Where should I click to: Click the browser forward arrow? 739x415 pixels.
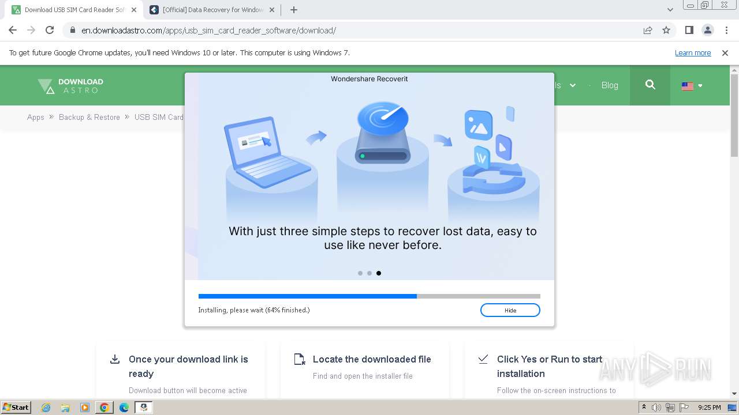click(x=31, y=30)
